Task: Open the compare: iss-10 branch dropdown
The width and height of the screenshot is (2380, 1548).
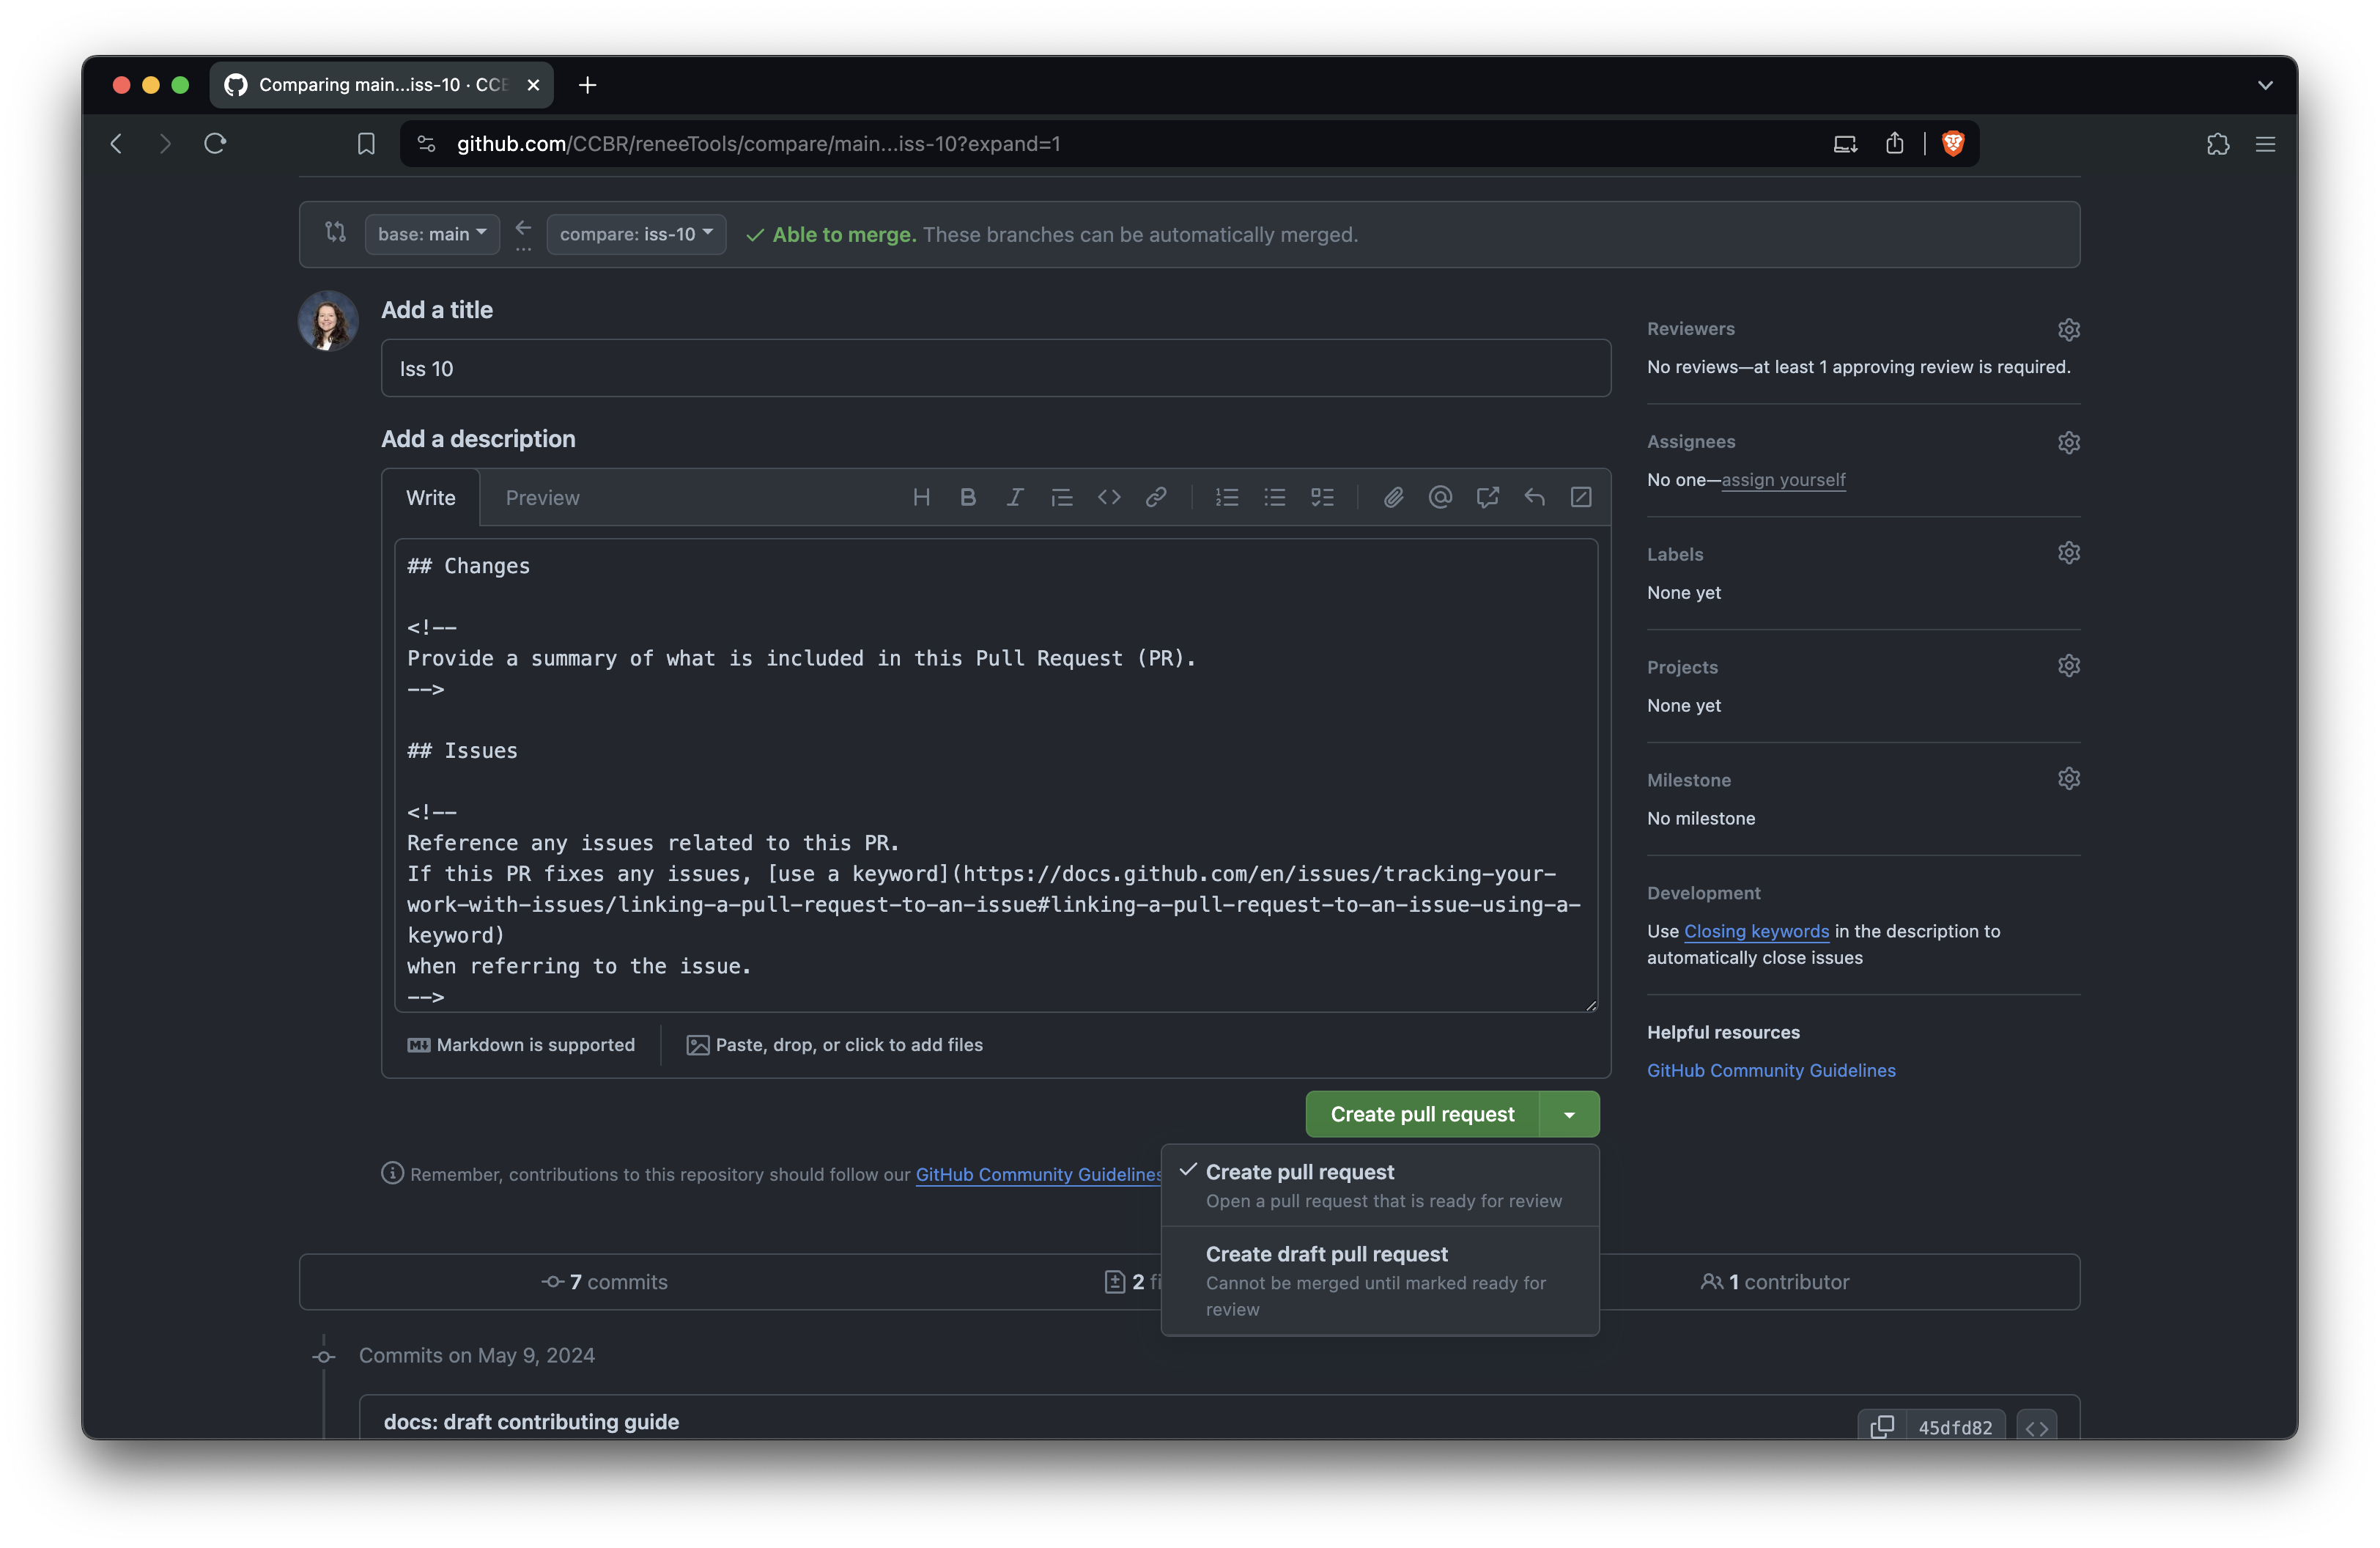Action: pos(636,234)
